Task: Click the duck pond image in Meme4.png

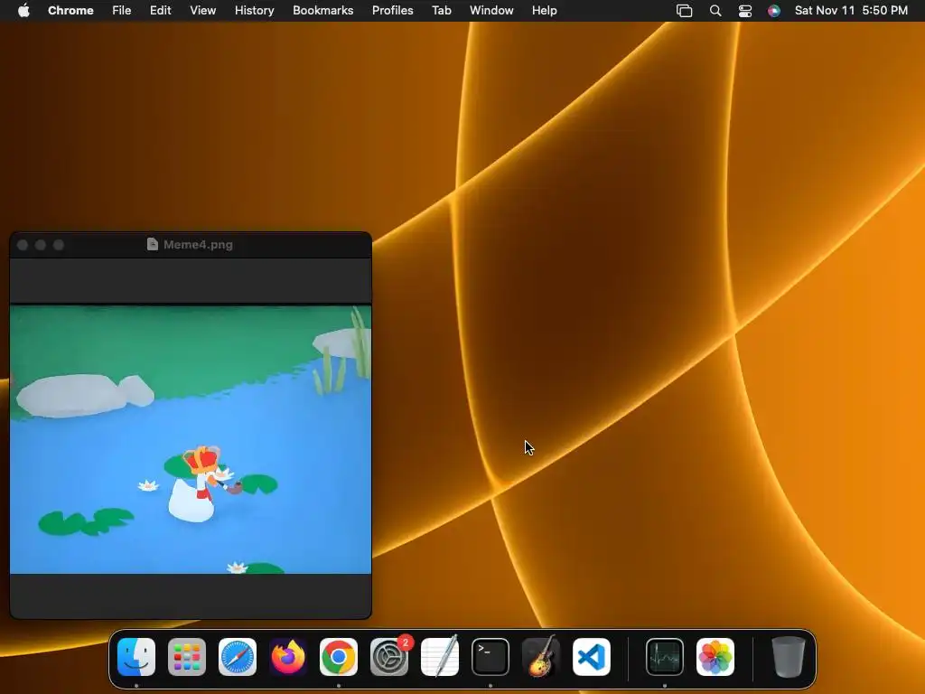Action: coord(191,439)
